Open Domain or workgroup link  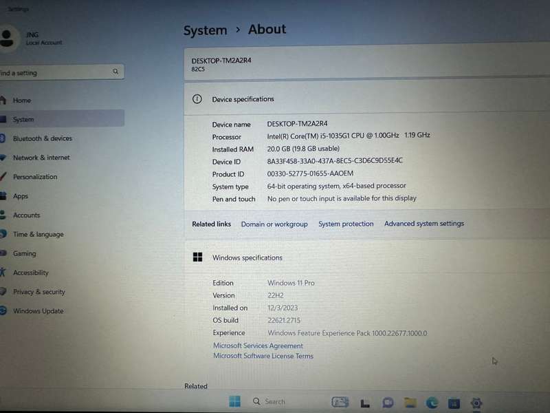[274, 224]
